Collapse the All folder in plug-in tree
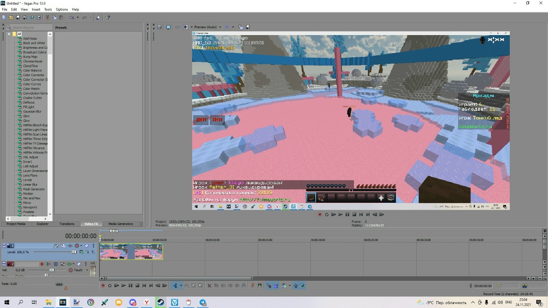 coord(9,34)
